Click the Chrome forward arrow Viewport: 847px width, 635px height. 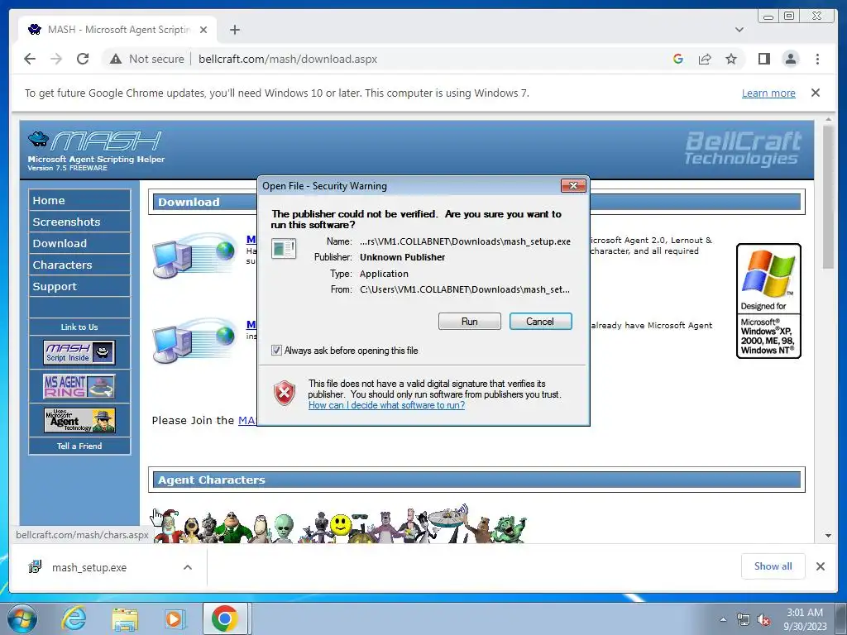pos(56,59)
